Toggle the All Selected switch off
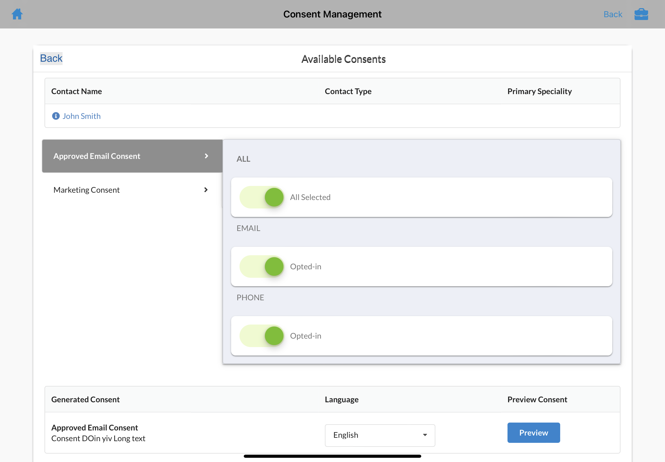 click(262, 197)
